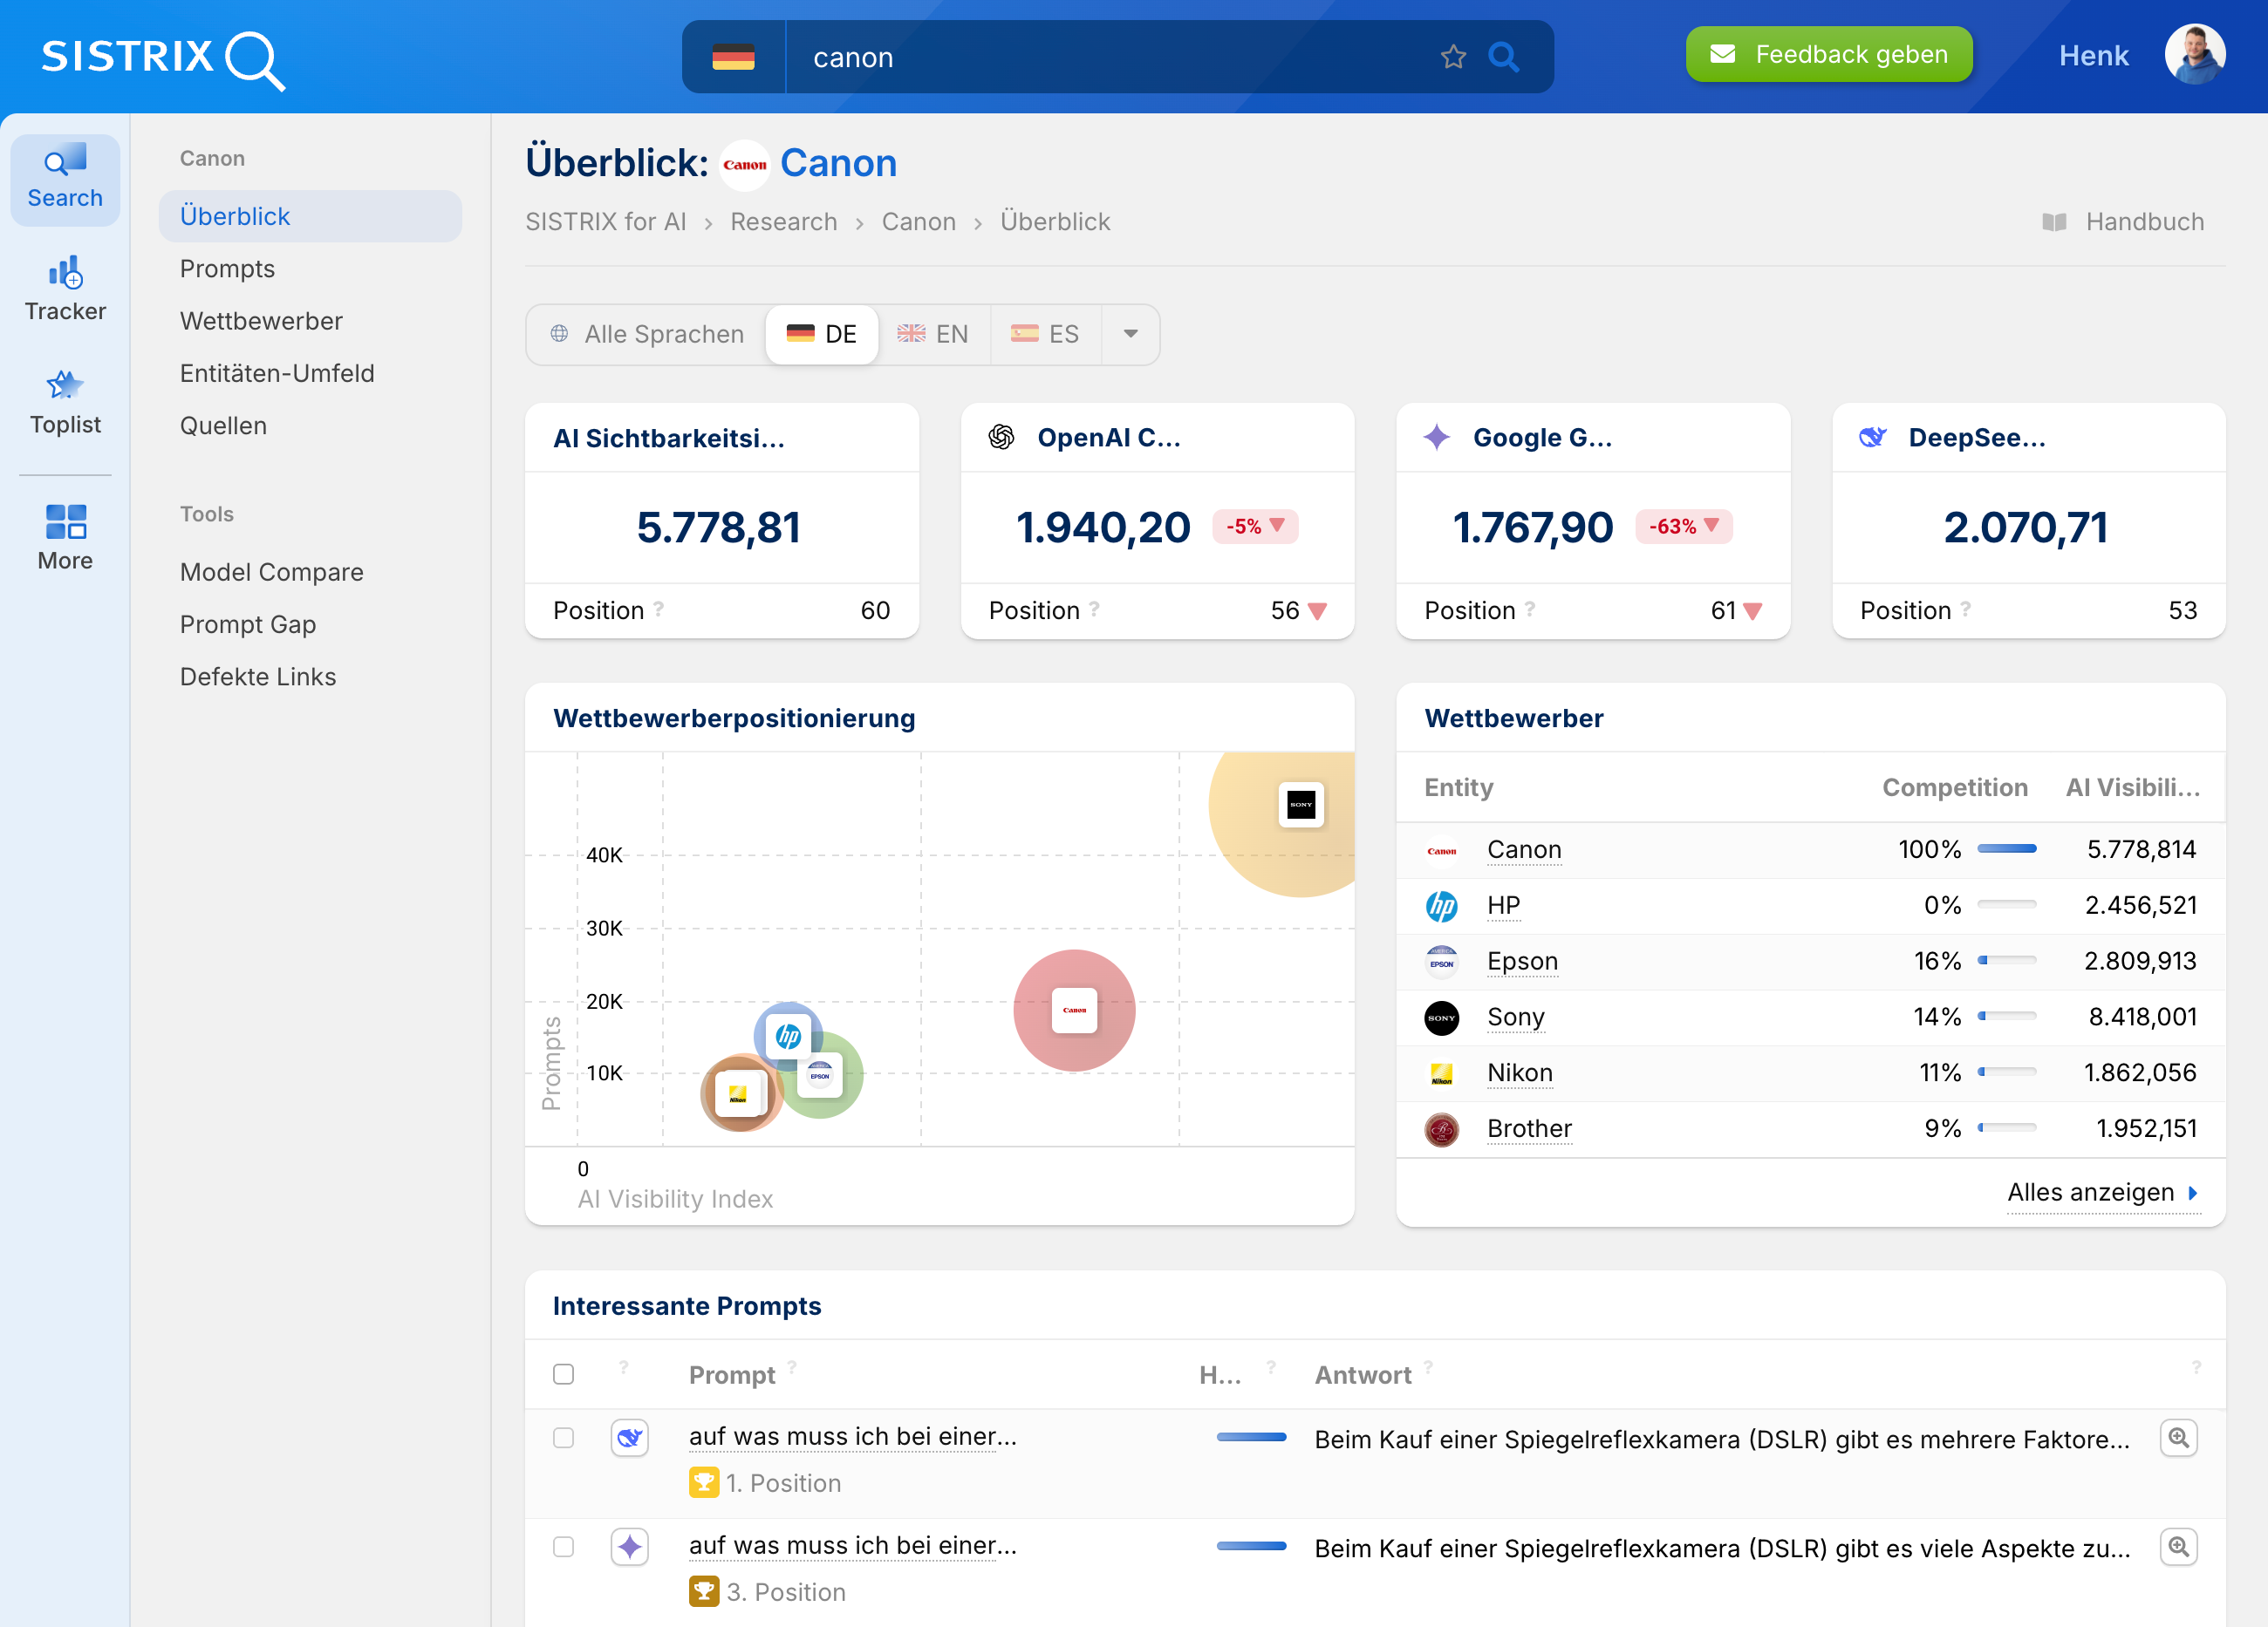The height and width of the screenshot is (1627, 2268).
Task: Check the second prompt row checkbox
Action: [x=564, y=1547]
